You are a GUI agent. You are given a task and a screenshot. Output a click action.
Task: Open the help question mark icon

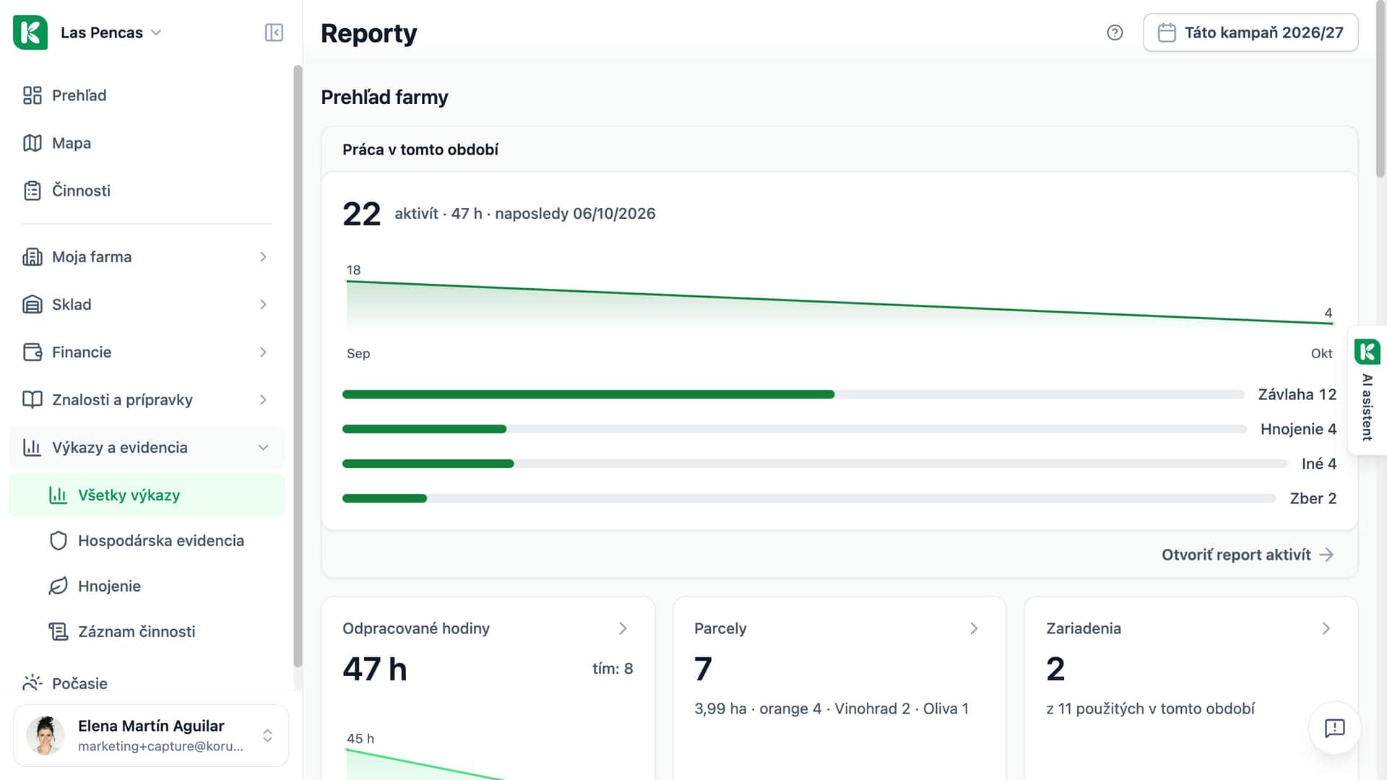(x=1115, y=32)
